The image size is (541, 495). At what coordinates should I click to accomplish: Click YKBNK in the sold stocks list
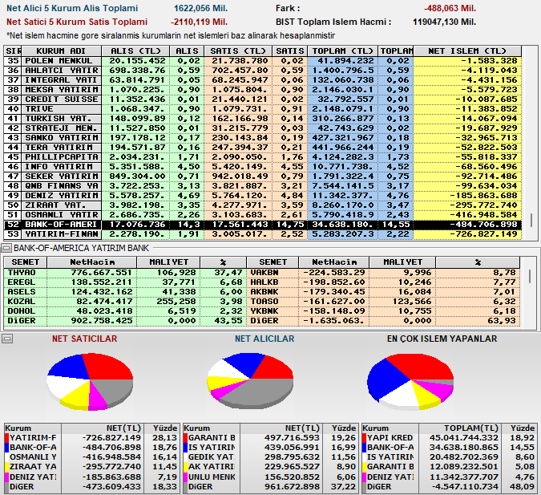pos(264,311)
